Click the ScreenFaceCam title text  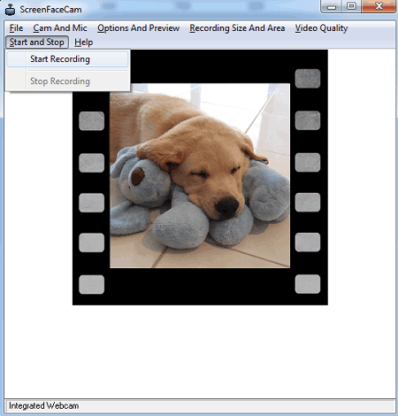50,10
